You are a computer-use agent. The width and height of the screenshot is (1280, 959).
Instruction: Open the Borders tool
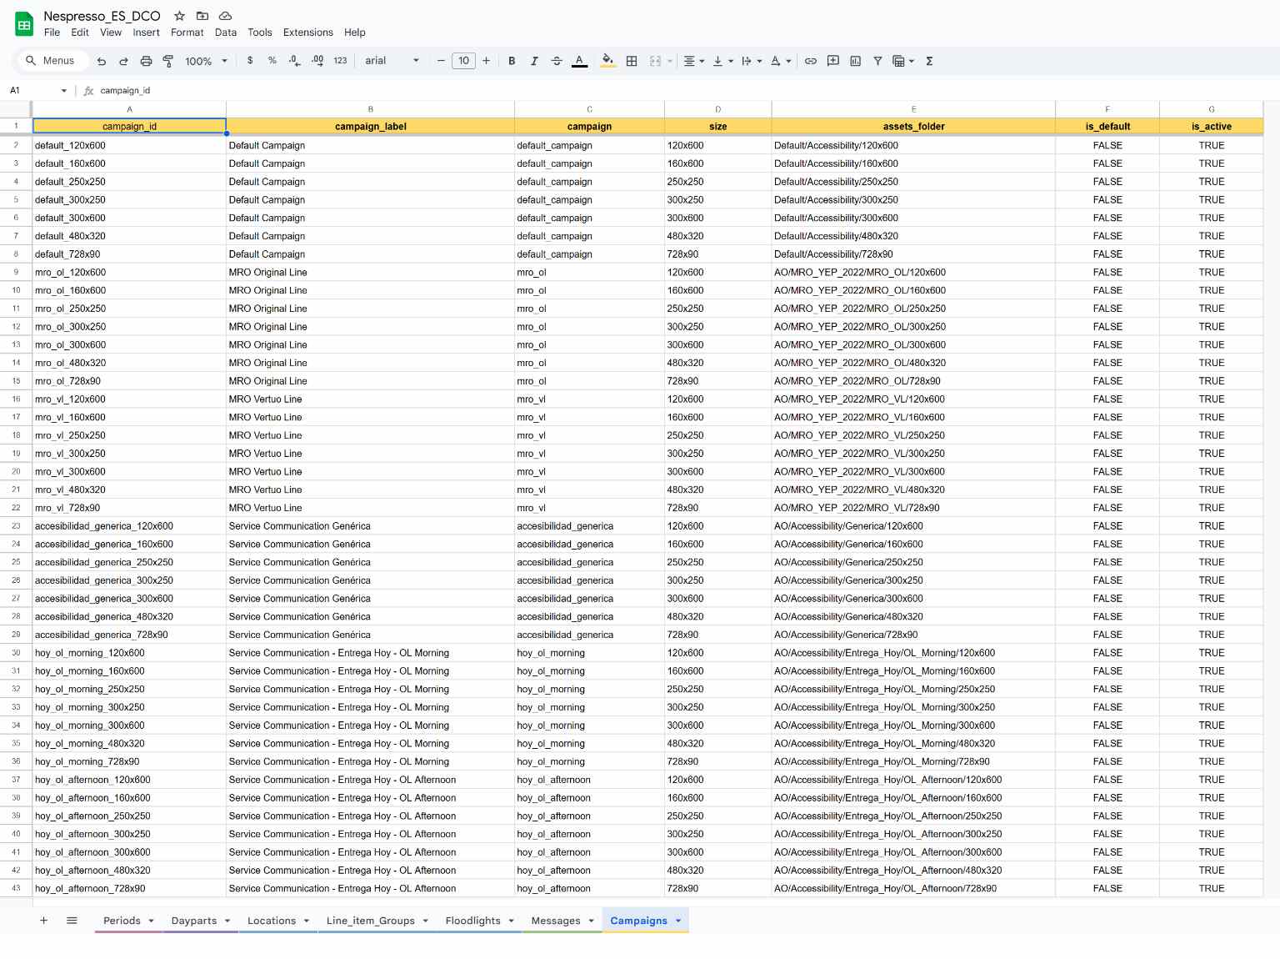pyautogui.click(x=632, y=61)
